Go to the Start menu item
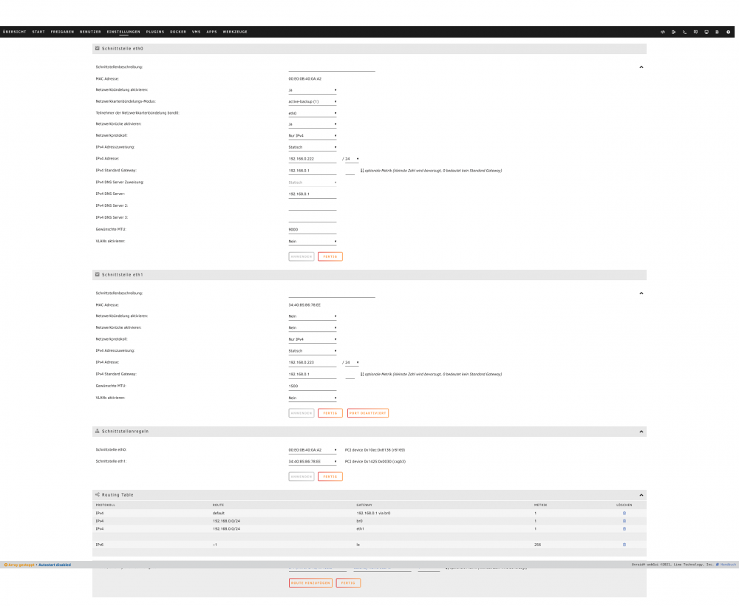739x606 pixels. pyautogui.click(x=38, y=32)
